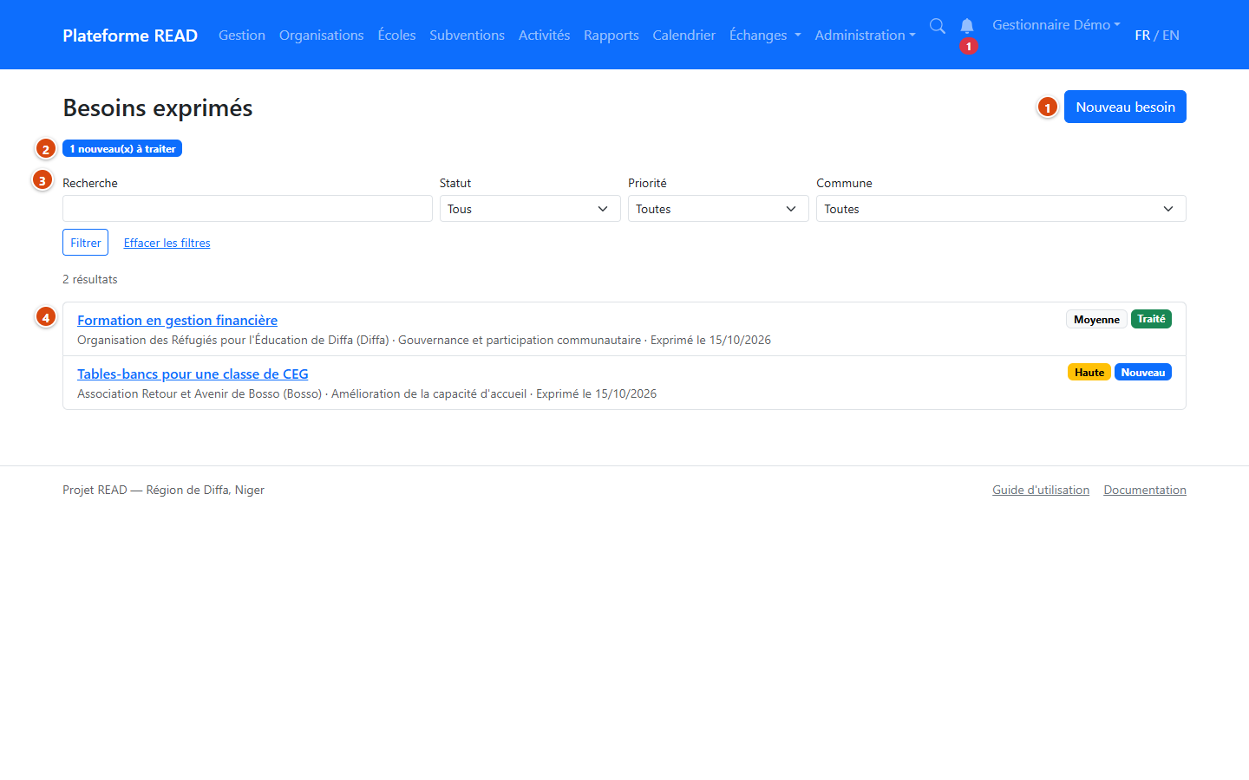Go to the Gestion section
Screen dimensions: 1249x780
242,36
